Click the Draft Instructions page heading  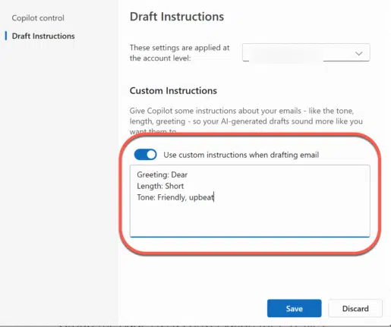[x=177, y=17]
